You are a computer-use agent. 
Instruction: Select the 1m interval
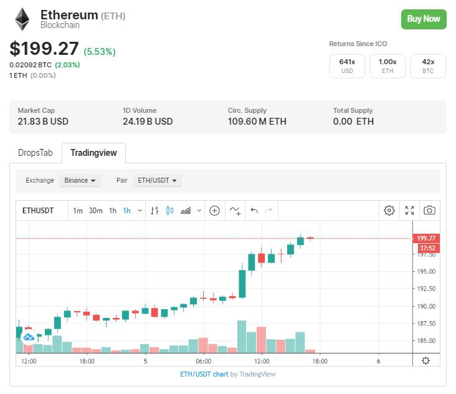click(x=78, y=210)
